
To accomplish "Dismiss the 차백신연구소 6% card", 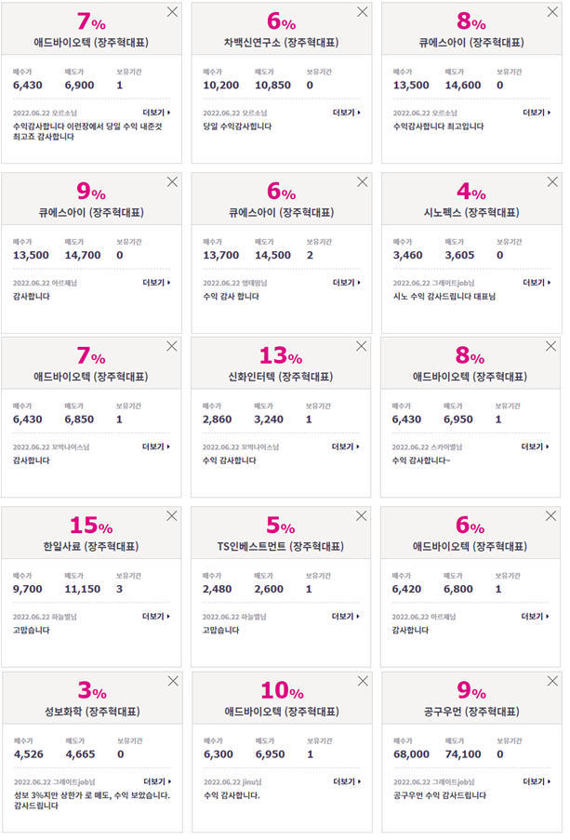I will 363,12.
